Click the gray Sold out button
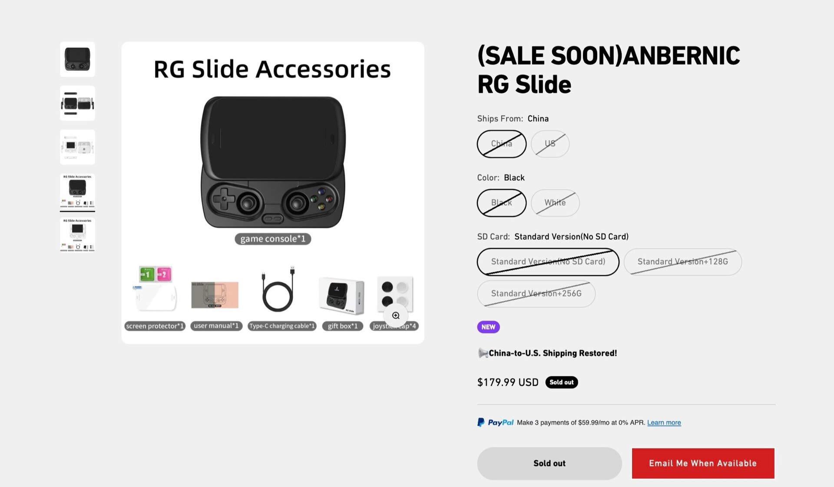The image size is (834, 487). click(x=549, y=463)
